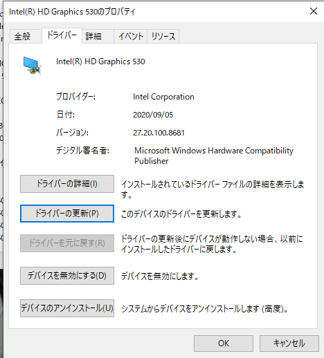The width and height of the screenshot is (324, 358).
Task: Click the Intel Corporation provider value
Action: (x=163, y=97)
